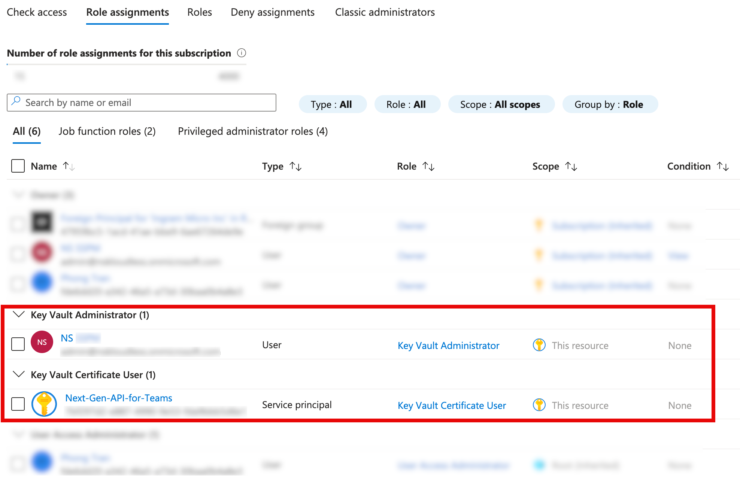Switch to the Deny assignments tab
Image resolution: width=740 pixels, height=477 pixels.
coord(273,12)
